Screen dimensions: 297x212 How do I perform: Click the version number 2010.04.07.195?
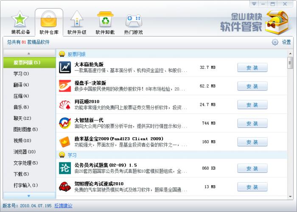(36, 206)
